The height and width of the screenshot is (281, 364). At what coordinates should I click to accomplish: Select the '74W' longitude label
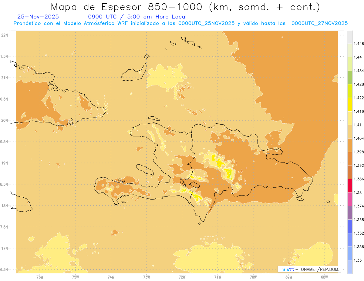point(111,277)
